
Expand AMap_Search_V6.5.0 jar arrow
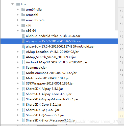click(17, 57)
